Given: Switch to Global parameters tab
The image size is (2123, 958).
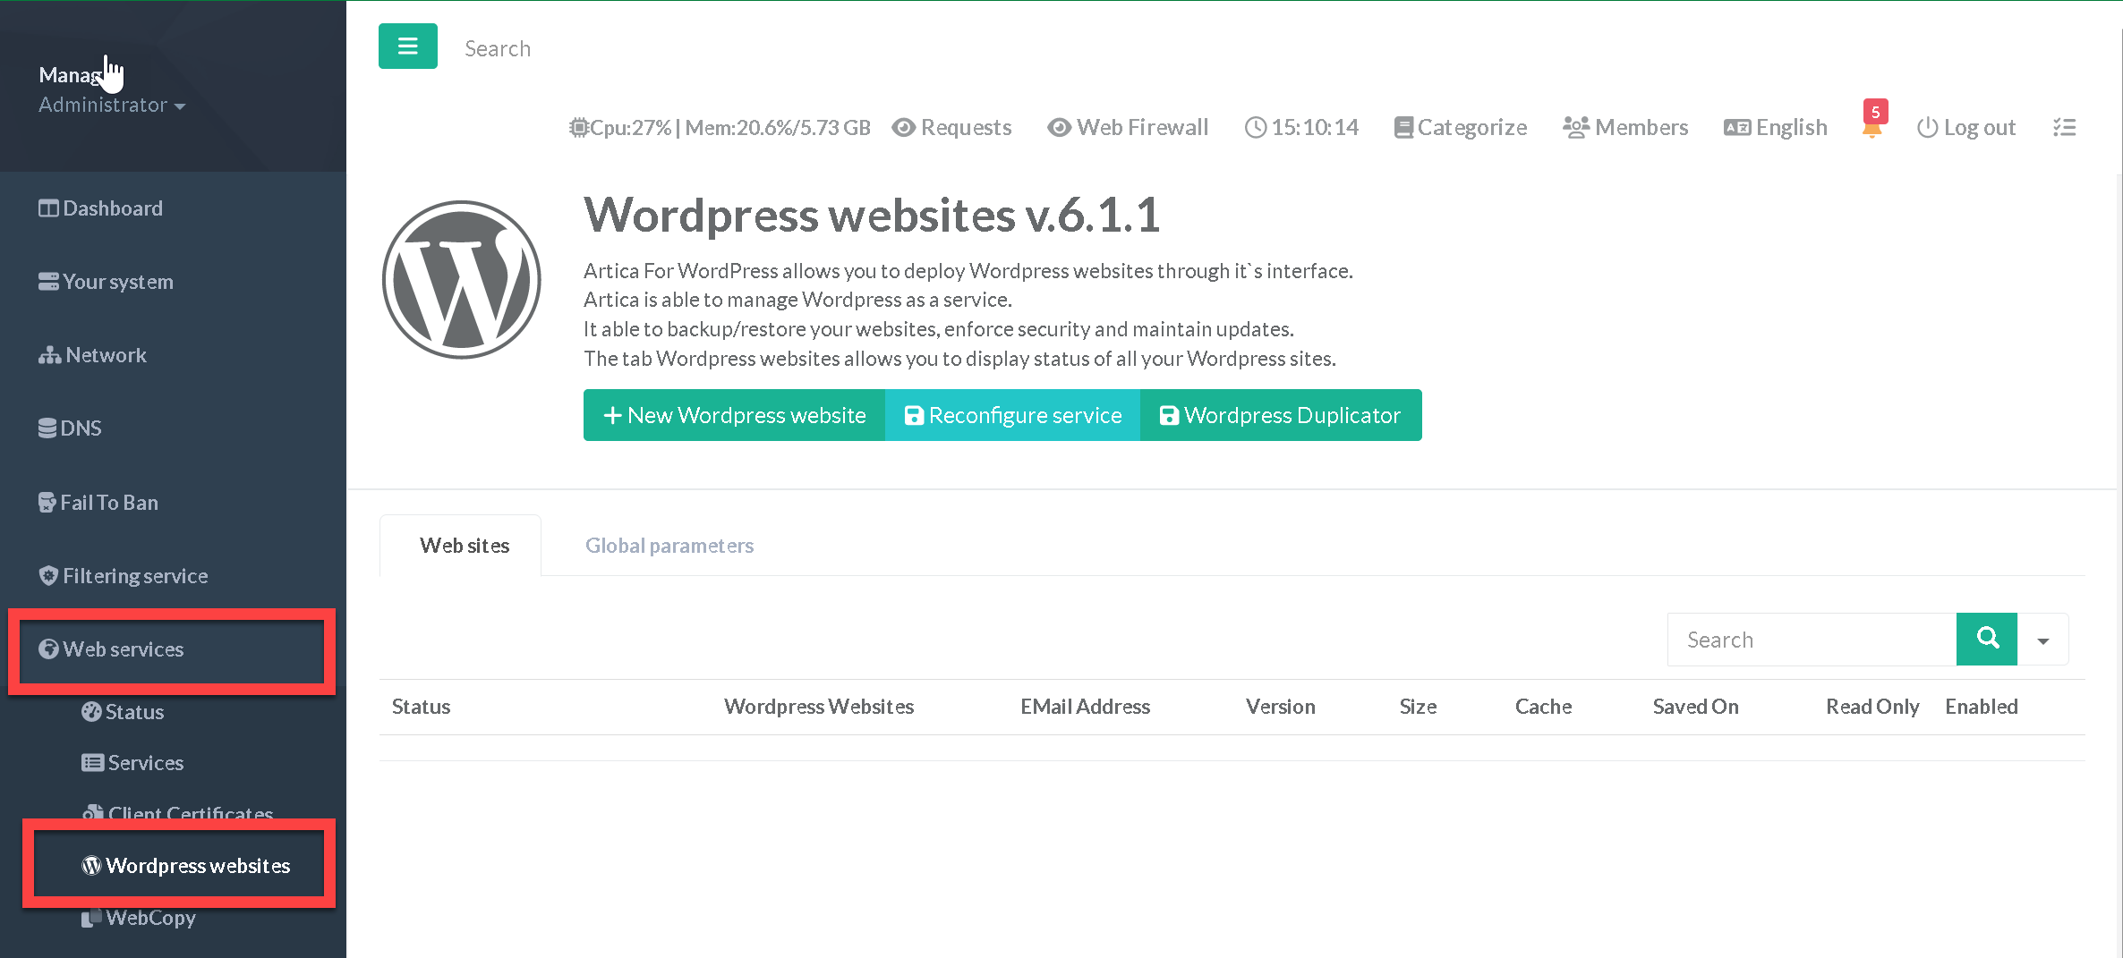Looking at the screenshot, I should pyautogui.click(x=669, y=546).
